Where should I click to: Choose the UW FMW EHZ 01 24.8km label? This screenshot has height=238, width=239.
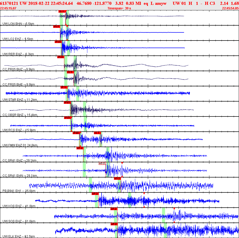click(x=20, y=145)
